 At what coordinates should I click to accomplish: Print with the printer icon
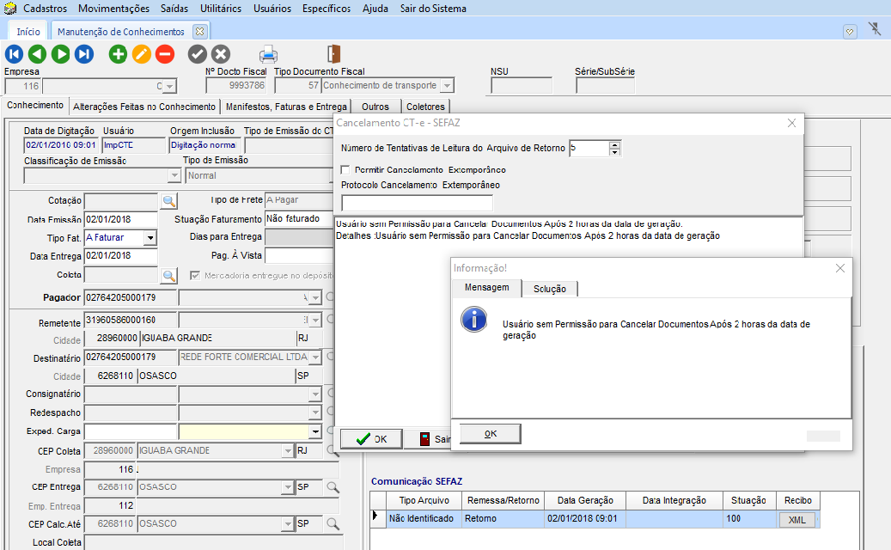click(268, 54)
